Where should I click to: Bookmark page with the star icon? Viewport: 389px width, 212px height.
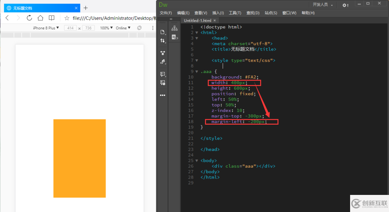tap(67, 18)
